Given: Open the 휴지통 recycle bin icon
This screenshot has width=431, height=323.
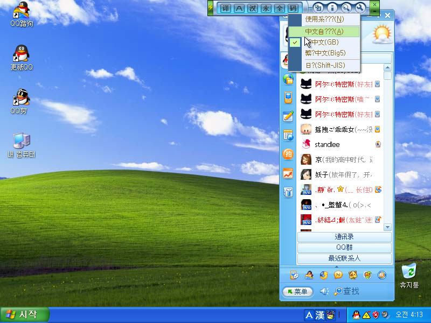Looking at the screenshot, I should (x=409, y=276).
